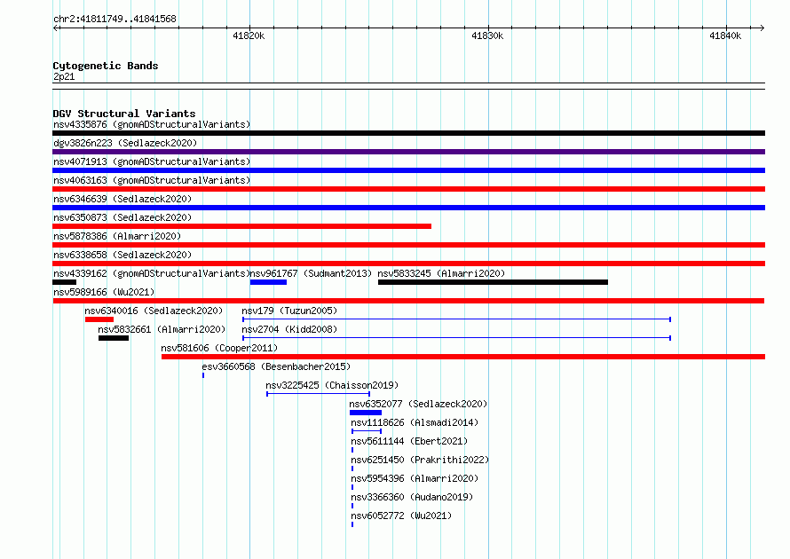Open nsv4071913 gnomADStructuralVariants label
Image resolution: width=790 pixels, height=559 pixels.
[152, 161]
